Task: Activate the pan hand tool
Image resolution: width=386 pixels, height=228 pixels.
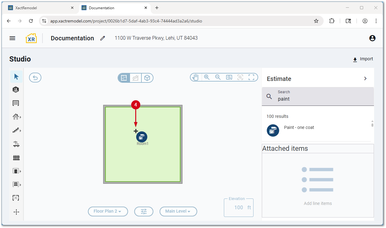Action: pyautogui.click(x=195, y=77)
